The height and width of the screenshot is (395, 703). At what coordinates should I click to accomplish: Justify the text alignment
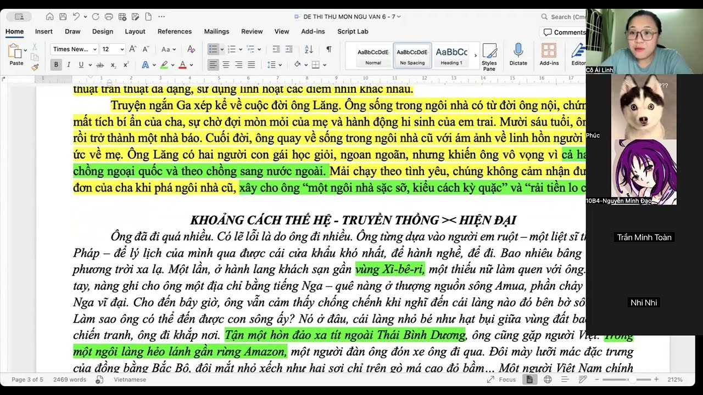pos(251,65)
